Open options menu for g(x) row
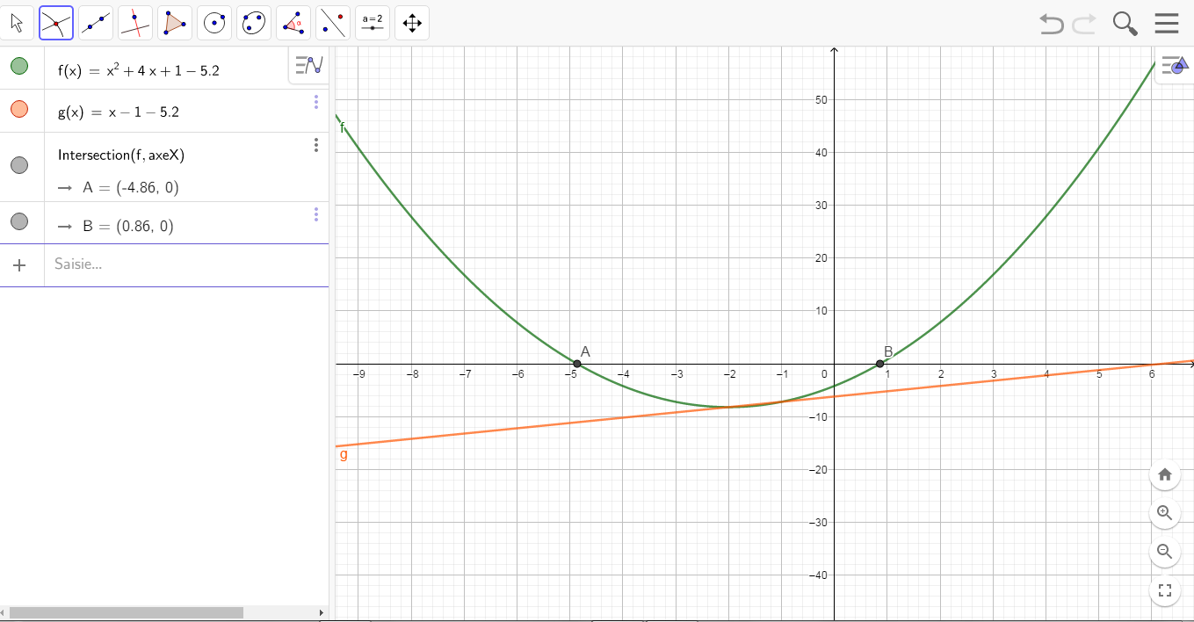Viewport: 1194px width, 622px height. click(316, 103)
